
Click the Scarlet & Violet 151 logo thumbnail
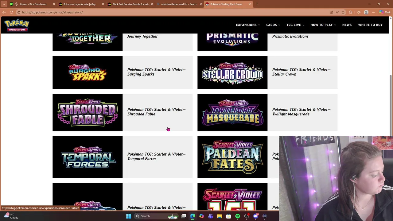point(232,197)
